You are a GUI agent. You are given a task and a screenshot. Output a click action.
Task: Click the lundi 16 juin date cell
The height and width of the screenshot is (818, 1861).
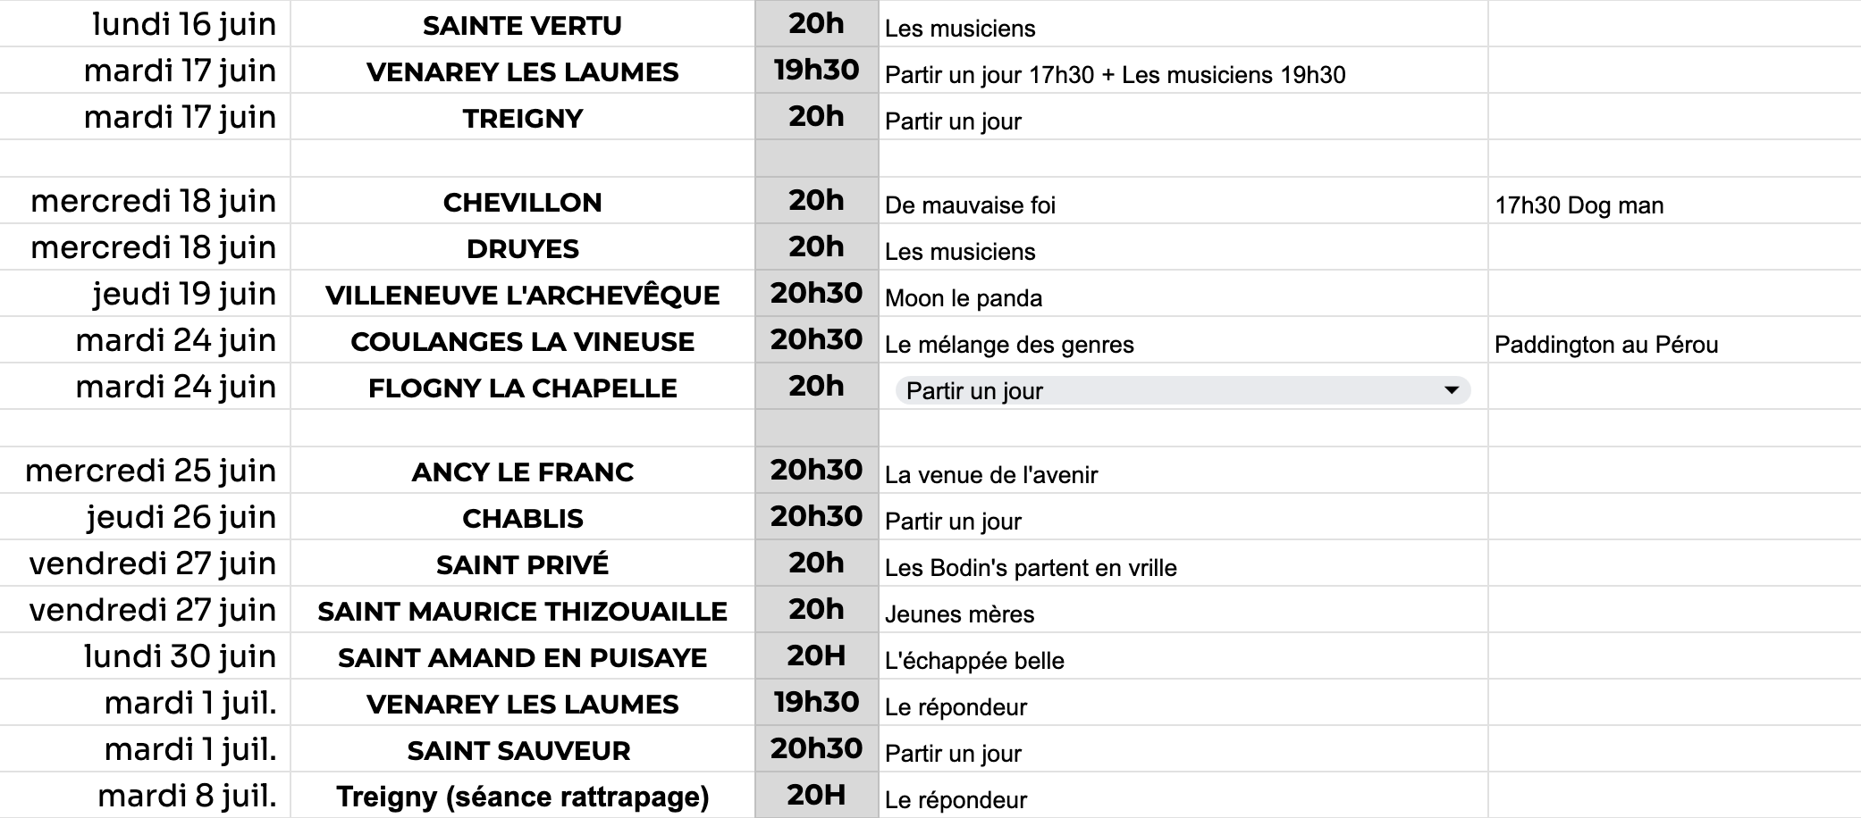click(145, 24)
